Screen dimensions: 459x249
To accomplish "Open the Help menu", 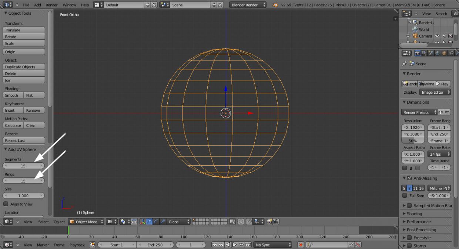I will (x=85, y=5).
